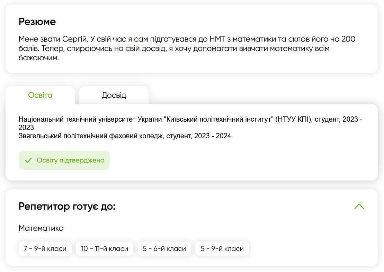Click the Резюме heading
This screenshot has width=384, height=272.
[x=37, y=21]
